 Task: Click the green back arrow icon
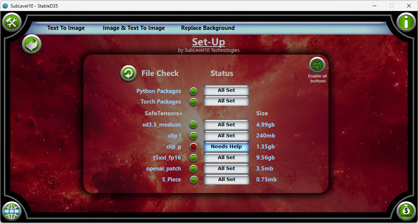pos(31,44)
